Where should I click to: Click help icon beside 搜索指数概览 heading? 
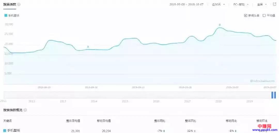[25, 110]
